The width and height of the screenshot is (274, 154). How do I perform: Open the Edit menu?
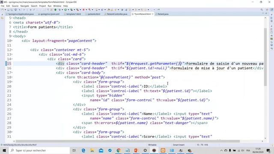point(8,6)
